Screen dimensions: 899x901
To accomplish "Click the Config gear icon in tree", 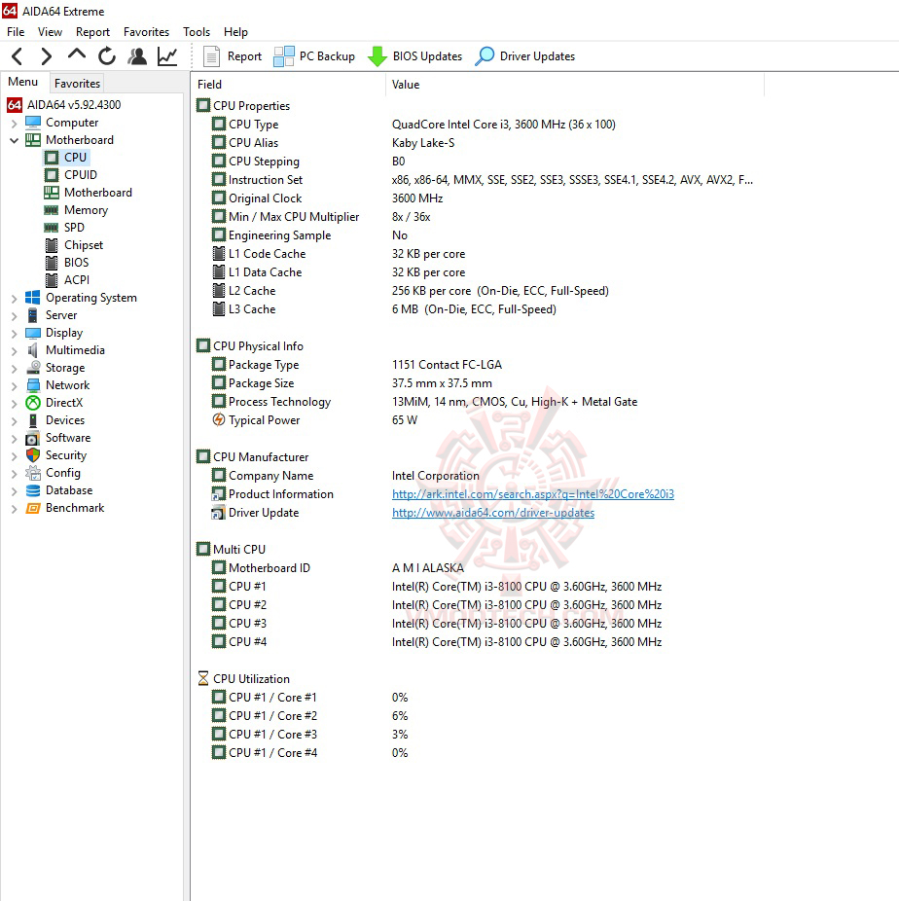I will (x=33, y=474).
